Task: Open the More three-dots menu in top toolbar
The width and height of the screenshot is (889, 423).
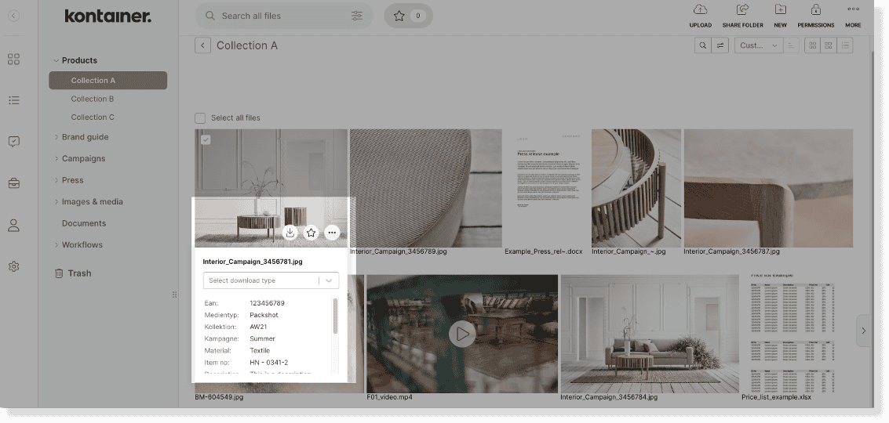Action: (x=853, y=9)
